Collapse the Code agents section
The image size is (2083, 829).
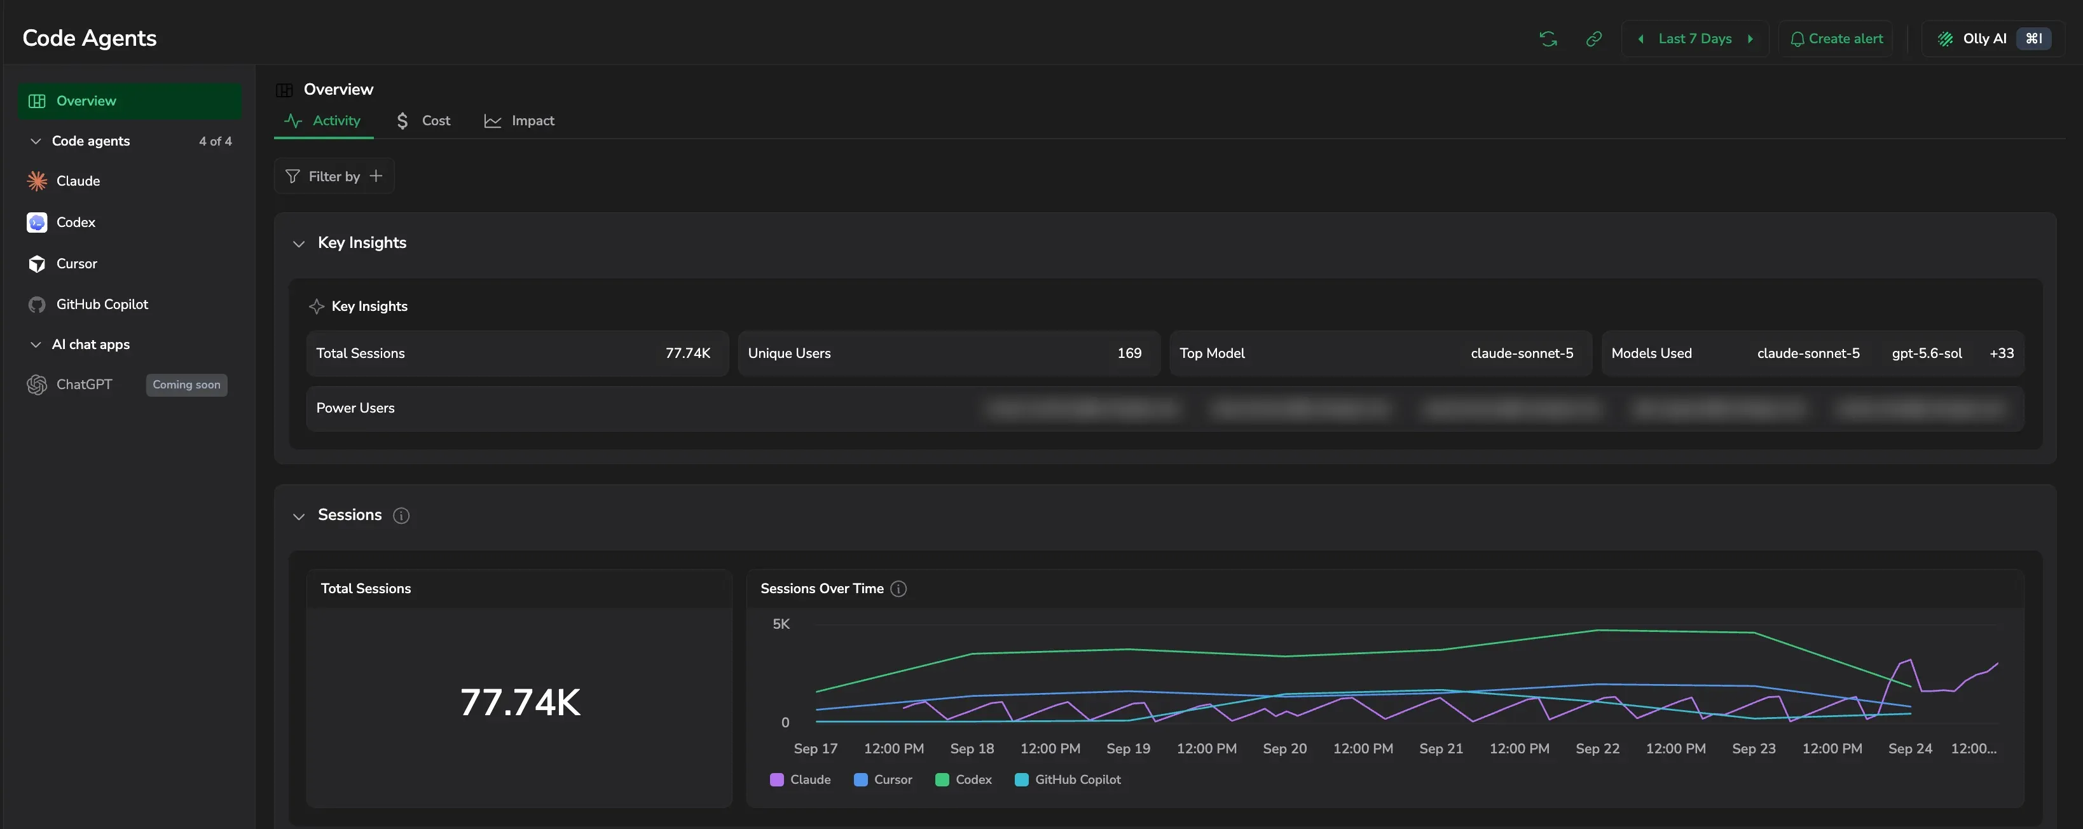pyautogui.click(x=36, y=142)
